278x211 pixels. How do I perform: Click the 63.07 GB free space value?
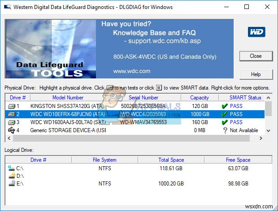click(x=238, y=168)
